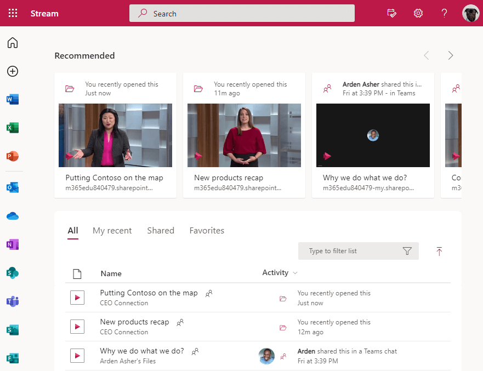The width and height of the screenshot is (483, 371).
Task: Open PowerPoint from the left sidebar
Action: tap(12, 156)
